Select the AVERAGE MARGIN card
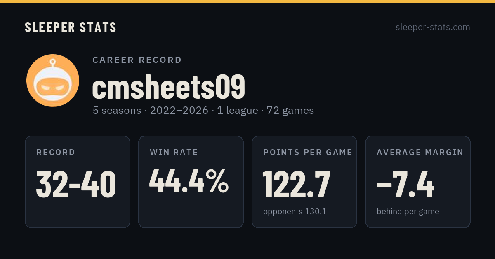This screenshot has width=495, height=259. pos(418,182)
